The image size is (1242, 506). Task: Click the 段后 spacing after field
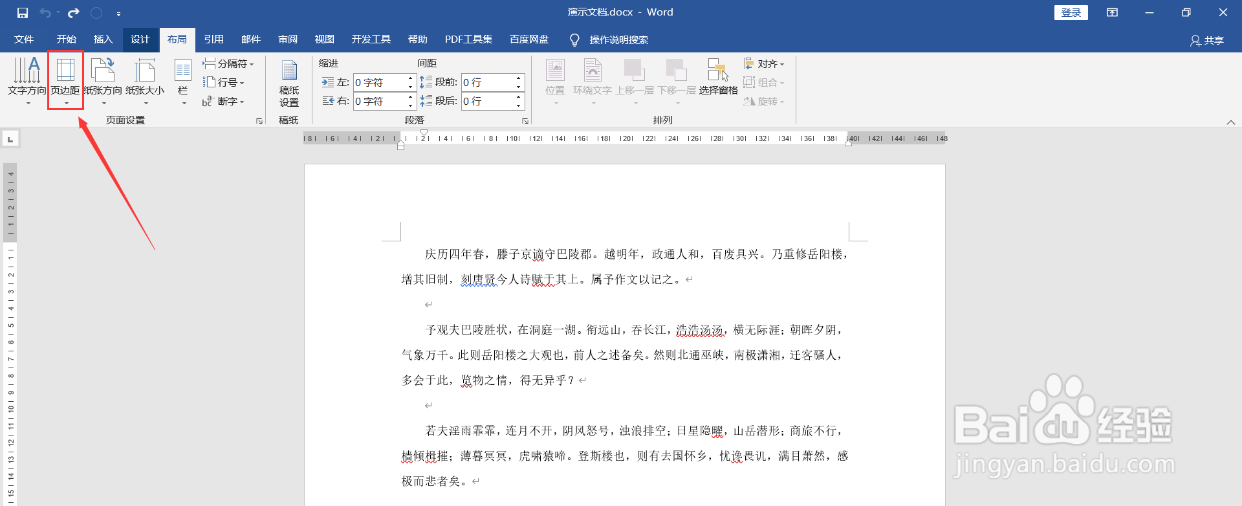488,101
